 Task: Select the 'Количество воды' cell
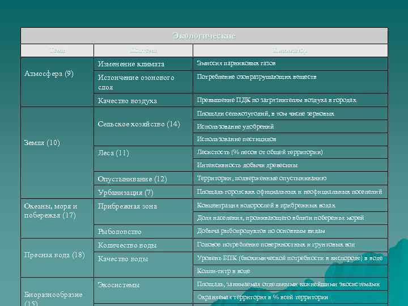click(x=143, y=245)
